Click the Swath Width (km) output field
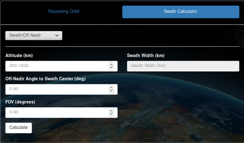Viewport: 244px width, 143px height. pos(183,66)
